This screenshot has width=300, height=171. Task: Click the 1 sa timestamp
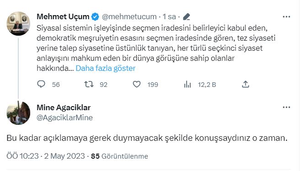169,17
